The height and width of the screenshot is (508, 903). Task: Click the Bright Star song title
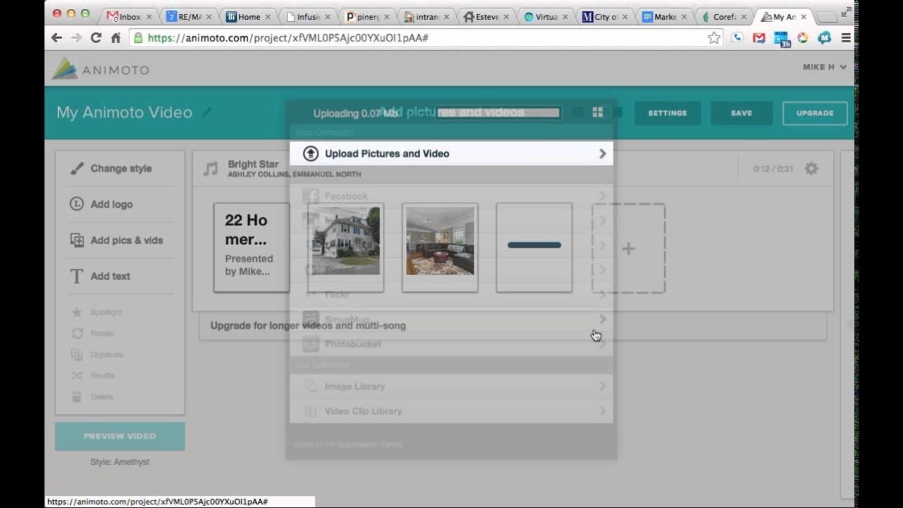(x=253, y=164)
